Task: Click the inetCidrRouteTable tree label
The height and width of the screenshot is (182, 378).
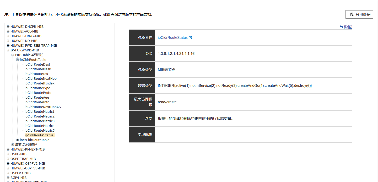Action: click(x=35, y=140)
